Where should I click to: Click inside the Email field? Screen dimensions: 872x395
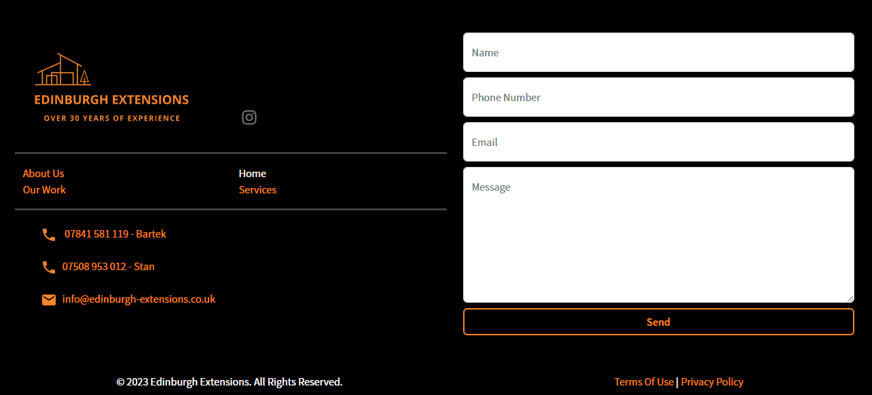pyautogui.click(x=658, y=142)
